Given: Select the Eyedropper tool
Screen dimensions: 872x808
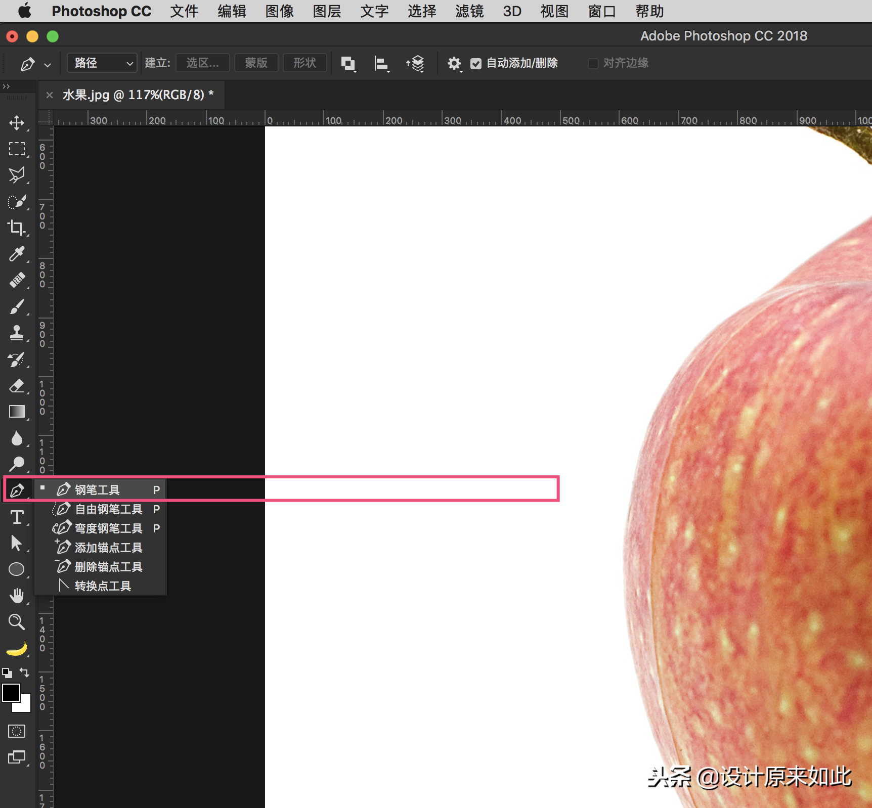Looking at the screenshot, I should pos(17,254).
